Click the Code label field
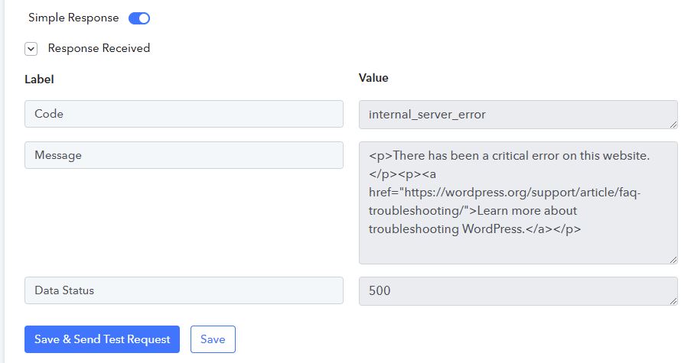This screenshot has width=681, height=363. tap(184, 114)
